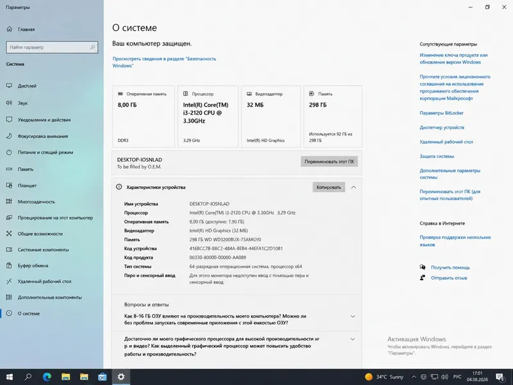The image size is (513, 385).
Task: Open the Windows Start button
Action: tap(10, 377)
